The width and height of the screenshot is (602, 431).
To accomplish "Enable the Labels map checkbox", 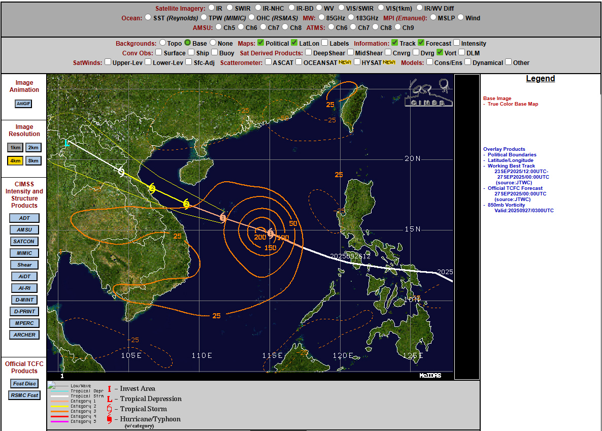I will point(325,43).
